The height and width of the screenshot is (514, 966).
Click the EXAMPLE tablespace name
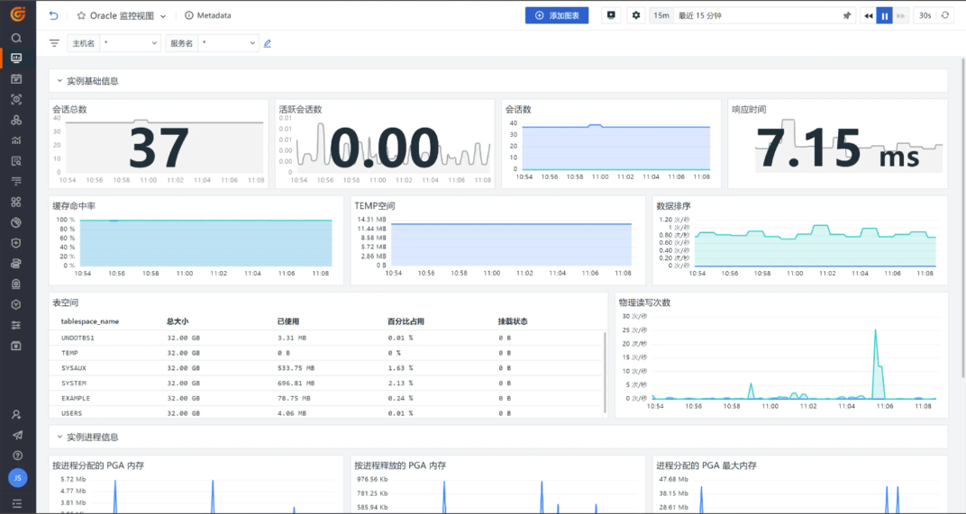(x=76, y=398)
